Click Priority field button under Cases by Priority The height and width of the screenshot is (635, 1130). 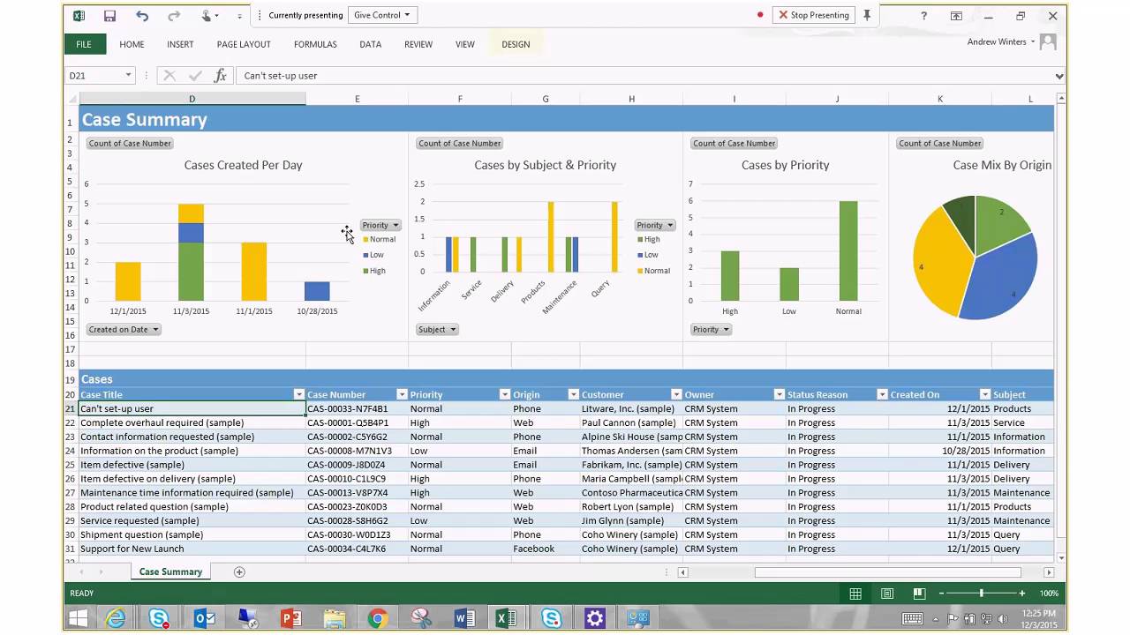pos(712,329)
